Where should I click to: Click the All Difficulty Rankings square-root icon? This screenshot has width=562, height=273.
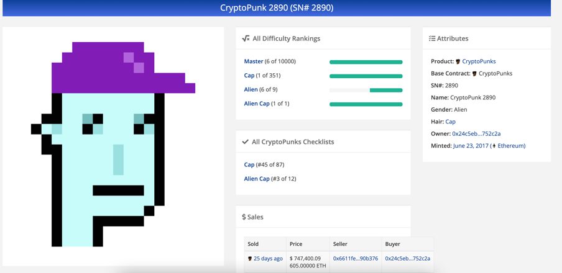click(x=246, y=38)
